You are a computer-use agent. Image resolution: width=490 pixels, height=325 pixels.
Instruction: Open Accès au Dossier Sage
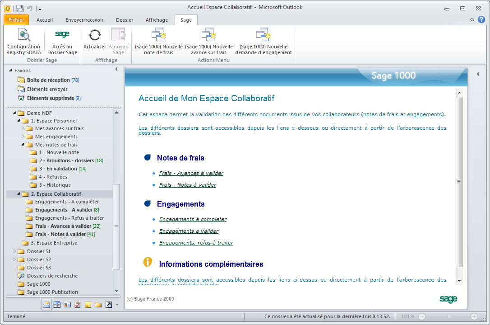coord(62,41)
